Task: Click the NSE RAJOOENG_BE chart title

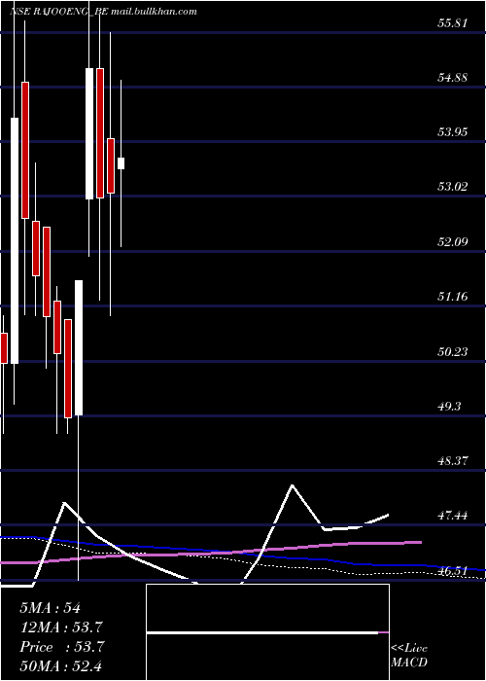Action: click(58, 12)
